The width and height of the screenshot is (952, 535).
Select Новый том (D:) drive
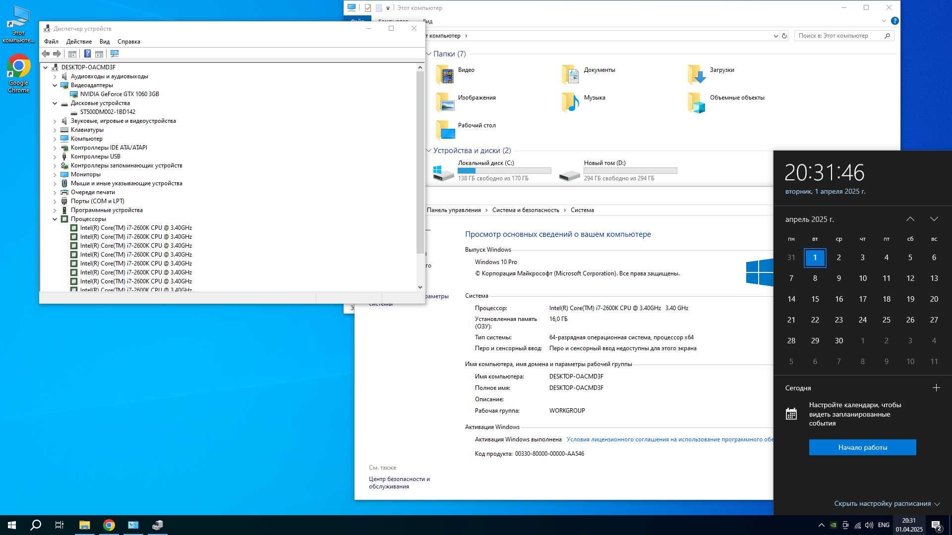618,170
